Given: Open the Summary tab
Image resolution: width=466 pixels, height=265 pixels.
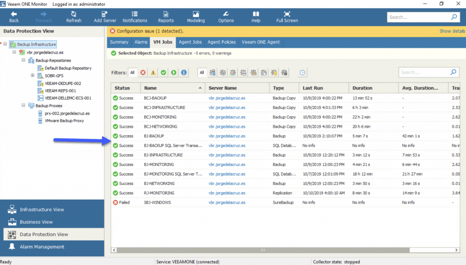Looking at the screenshot, I should click(x=119, y=42).
